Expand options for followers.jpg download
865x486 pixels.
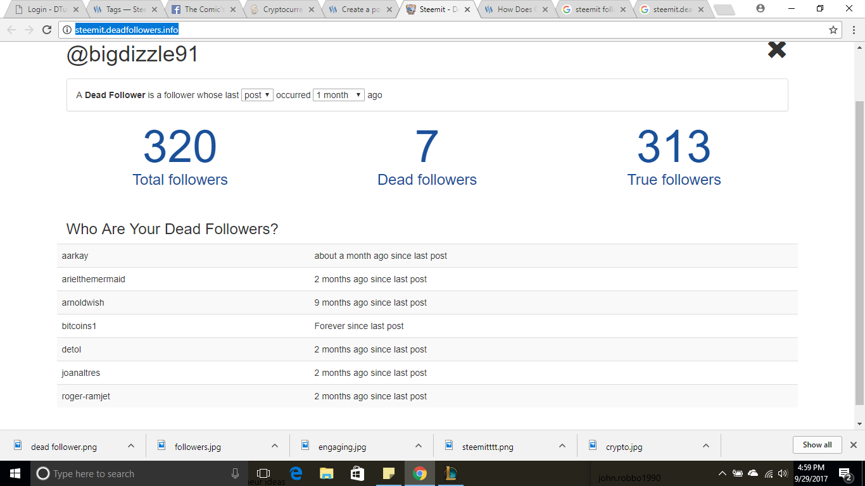(275, 445)
